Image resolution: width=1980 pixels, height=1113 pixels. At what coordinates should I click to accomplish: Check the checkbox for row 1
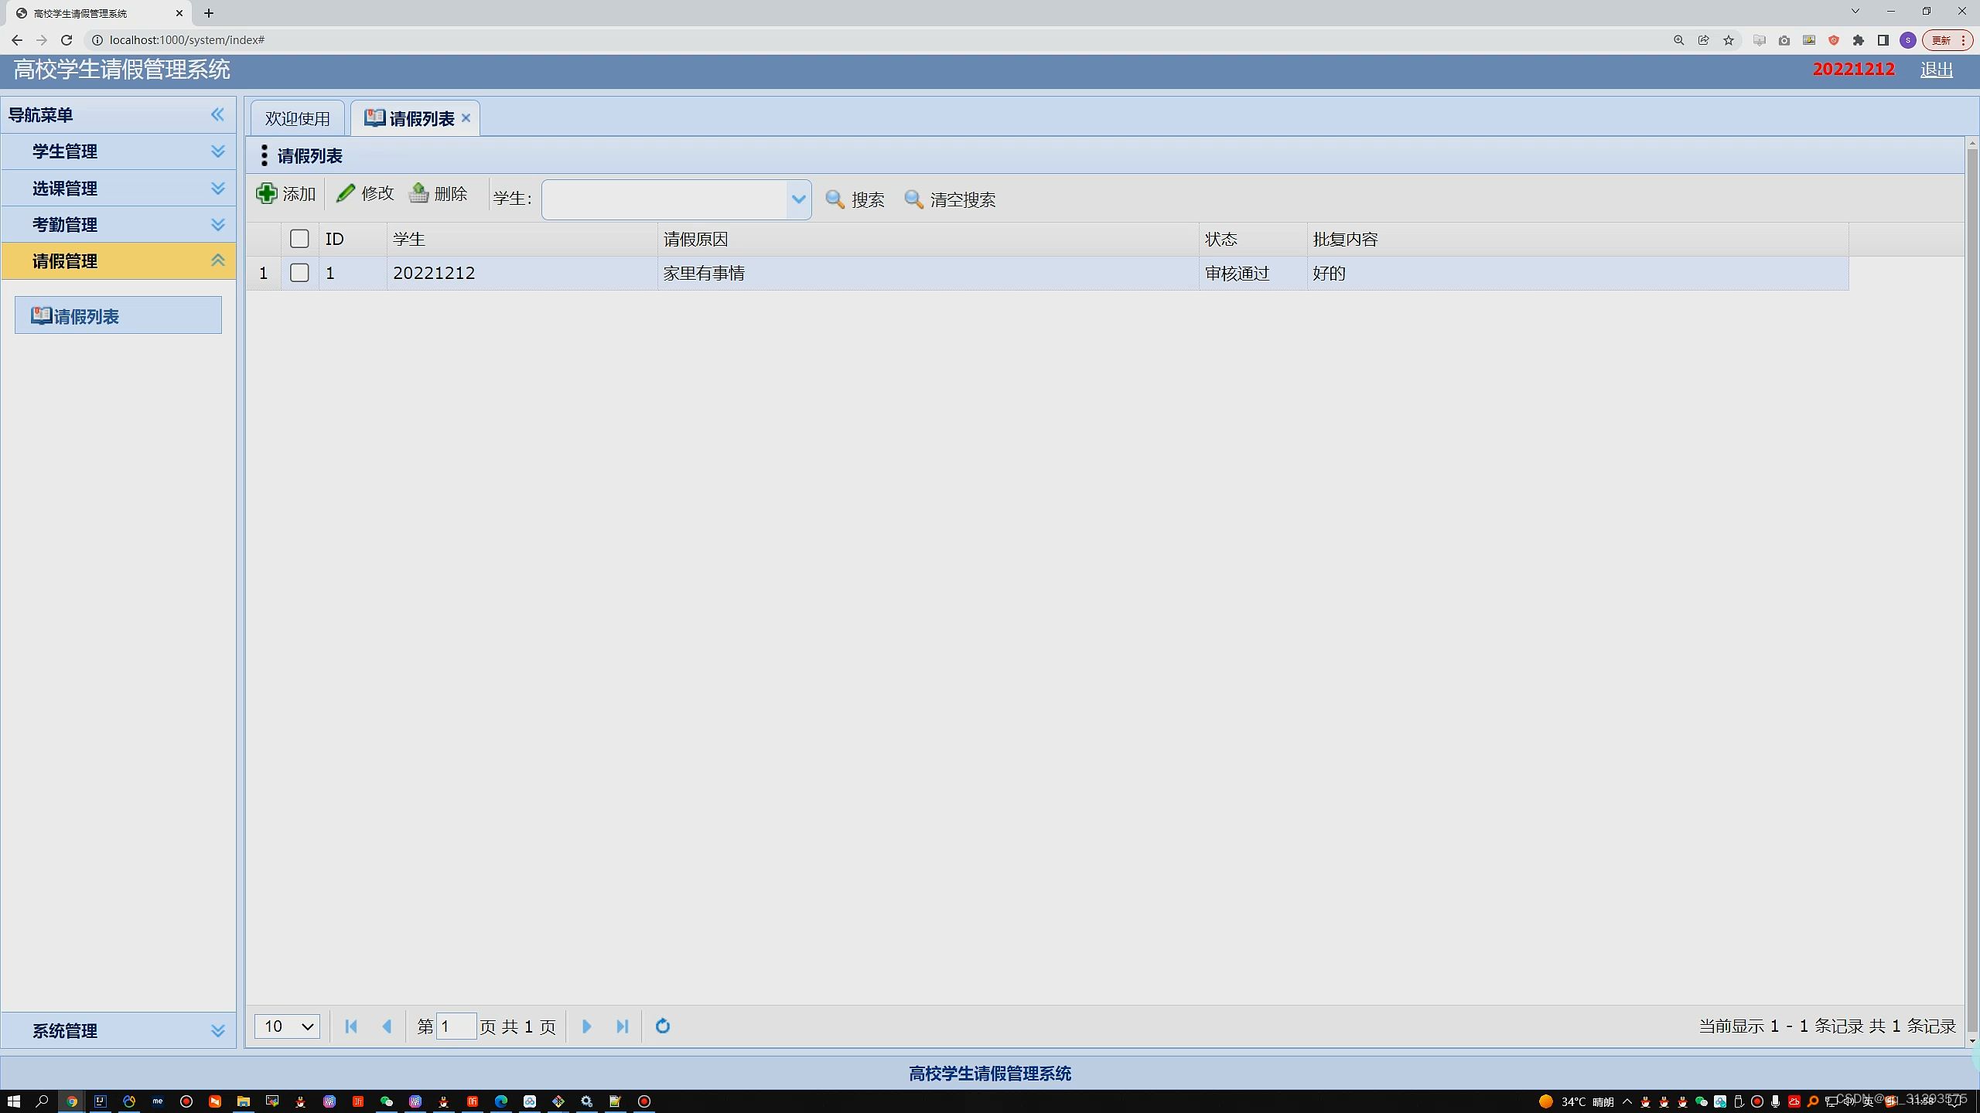pos(299,273)
